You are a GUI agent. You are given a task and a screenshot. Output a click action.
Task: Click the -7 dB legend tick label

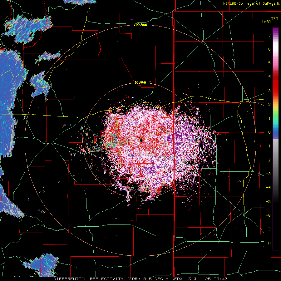(x=268, y=229)
